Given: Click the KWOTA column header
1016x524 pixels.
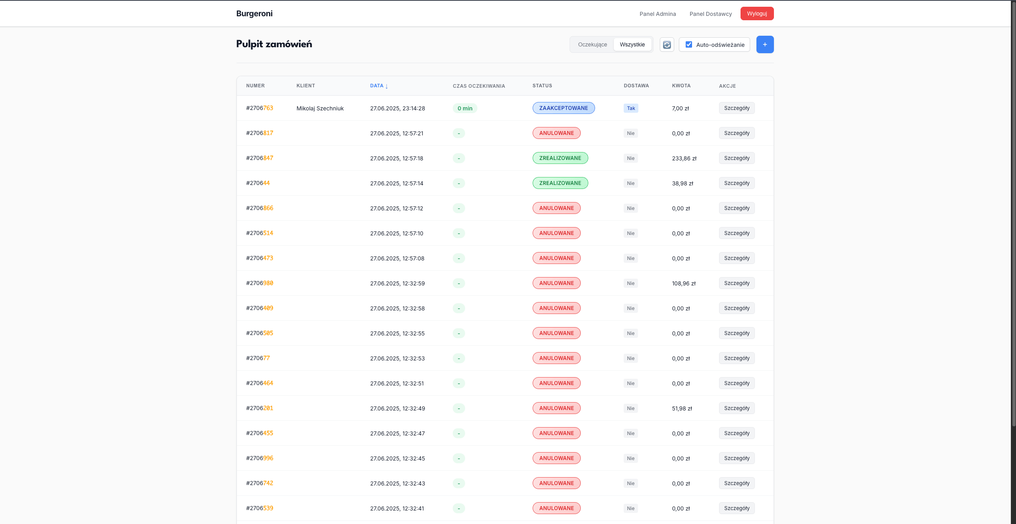Looking at the screenshot, I should coord(681,86).
